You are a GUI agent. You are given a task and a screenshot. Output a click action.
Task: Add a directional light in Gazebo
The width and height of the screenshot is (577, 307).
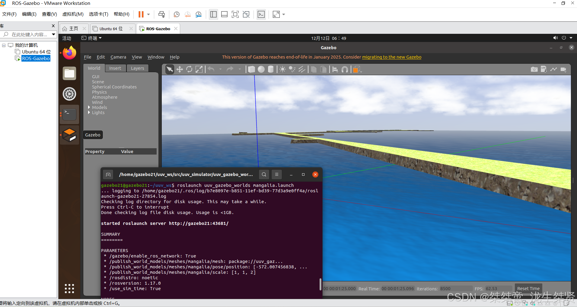(x=302, y=69)
